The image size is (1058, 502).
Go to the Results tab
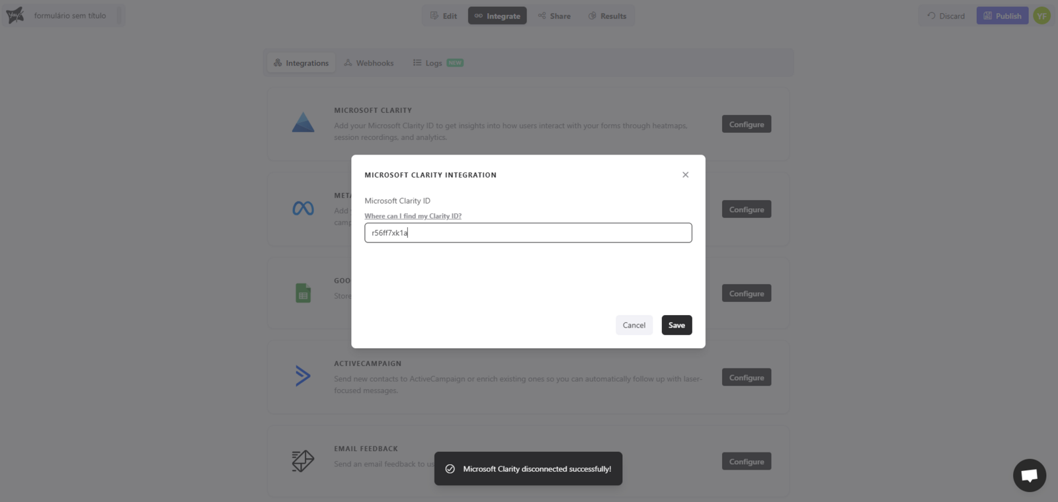607,16
